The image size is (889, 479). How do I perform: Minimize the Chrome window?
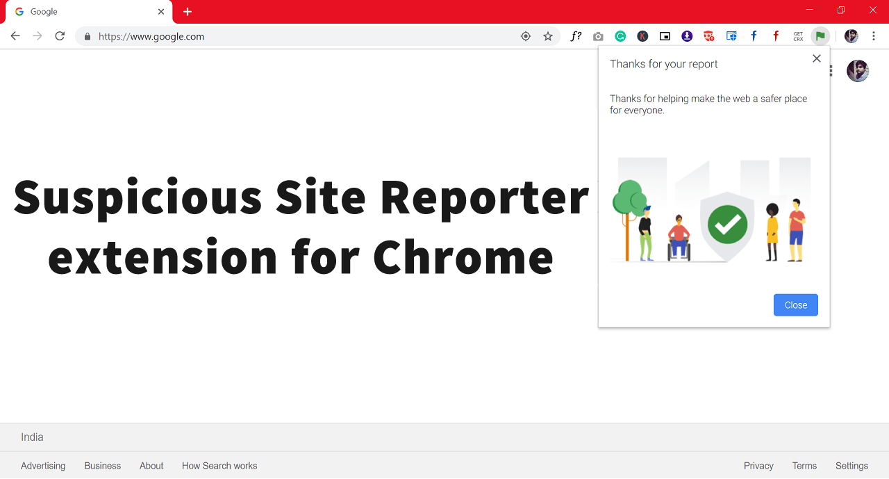click(810, 10)
